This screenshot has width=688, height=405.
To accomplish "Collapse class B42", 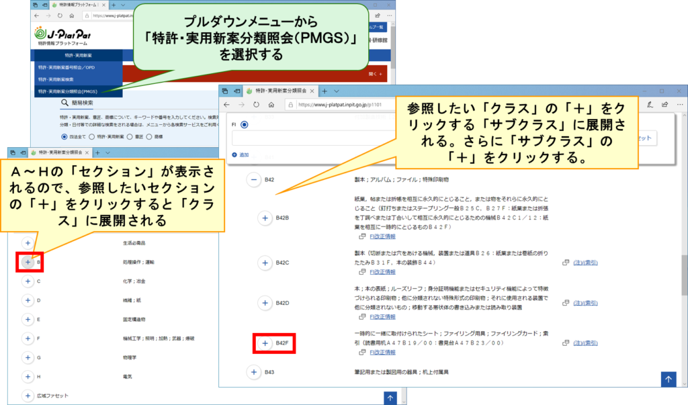I will tap(253, 180).
